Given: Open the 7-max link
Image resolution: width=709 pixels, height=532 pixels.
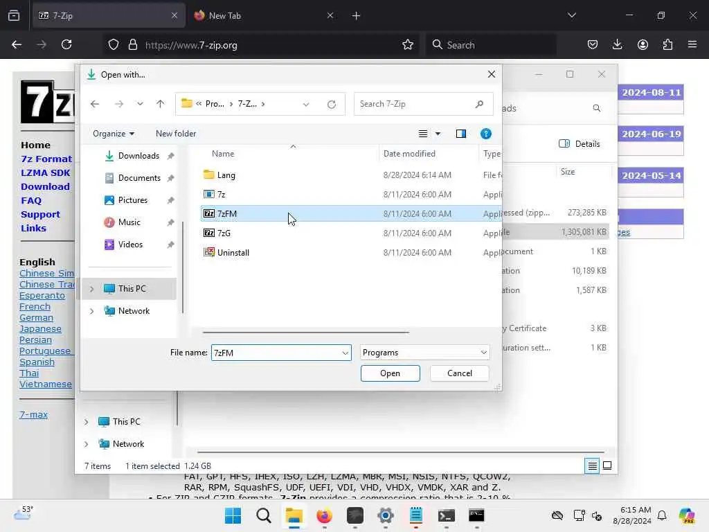Looking at the screenshot, I should pyautogui.click(x=33, y=414).
